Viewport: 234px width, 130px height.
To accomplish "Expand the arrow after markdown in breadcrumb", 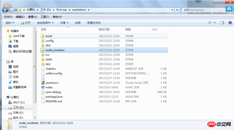I will [89, 10].
